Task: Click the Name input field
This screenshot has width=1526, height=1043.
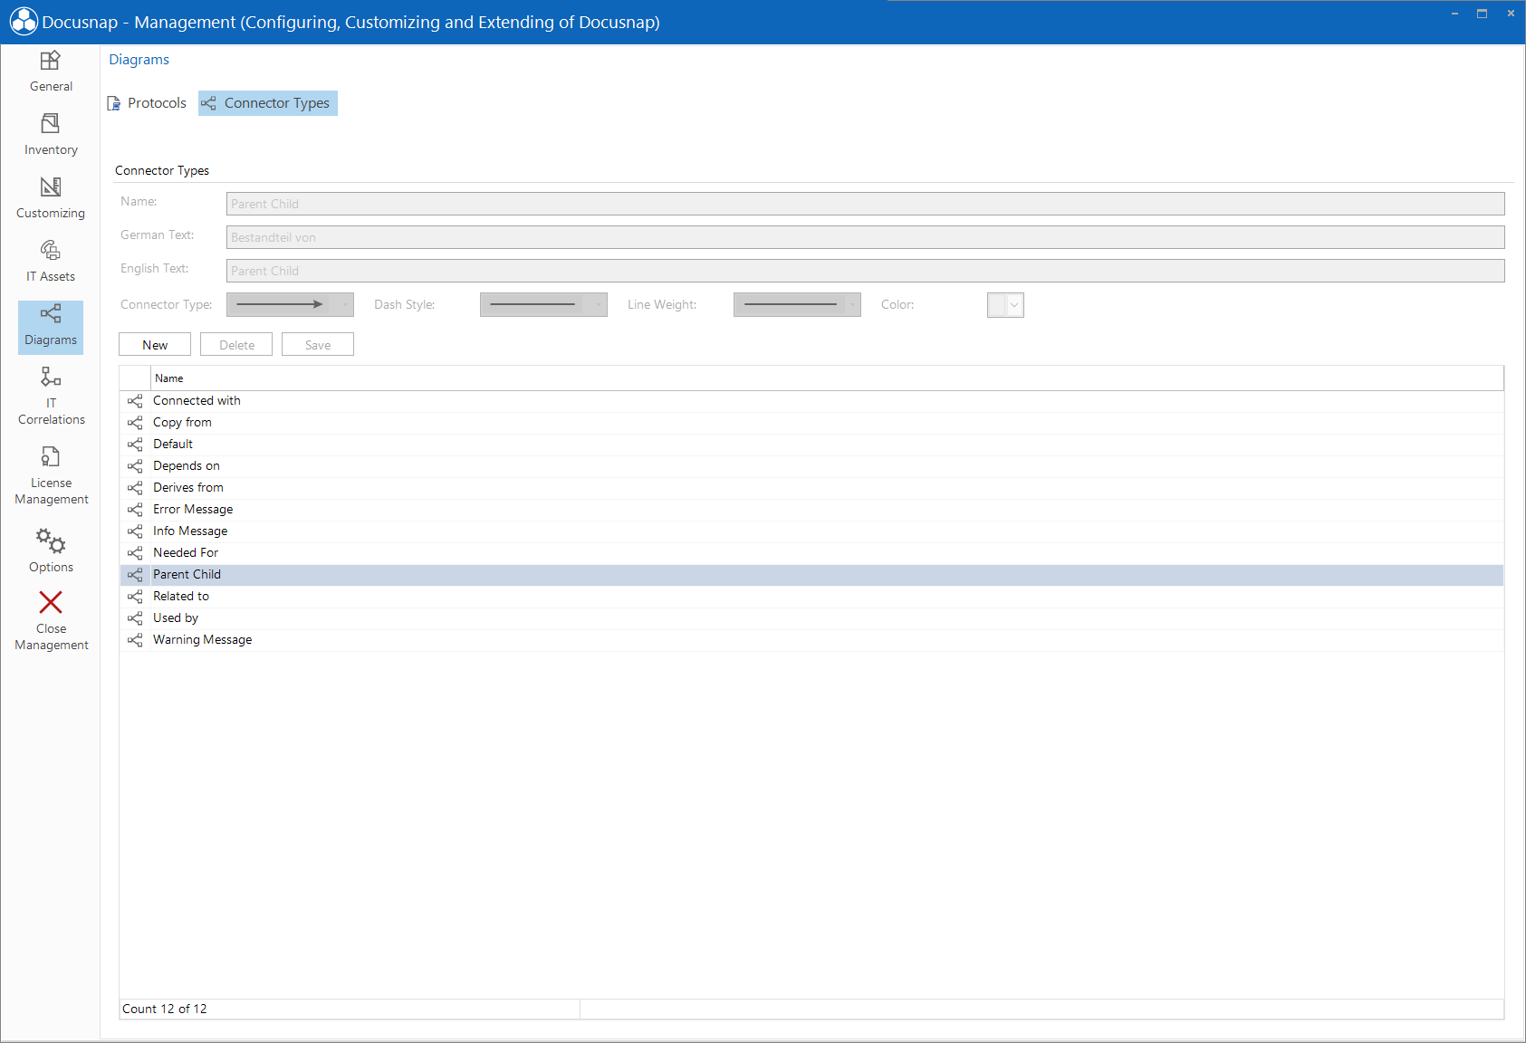Action: pos(865,204)
